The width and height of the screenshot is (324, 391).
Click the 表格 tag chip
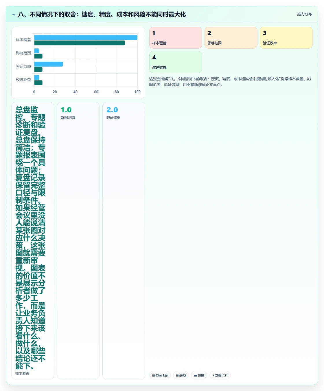click(181, 375)
